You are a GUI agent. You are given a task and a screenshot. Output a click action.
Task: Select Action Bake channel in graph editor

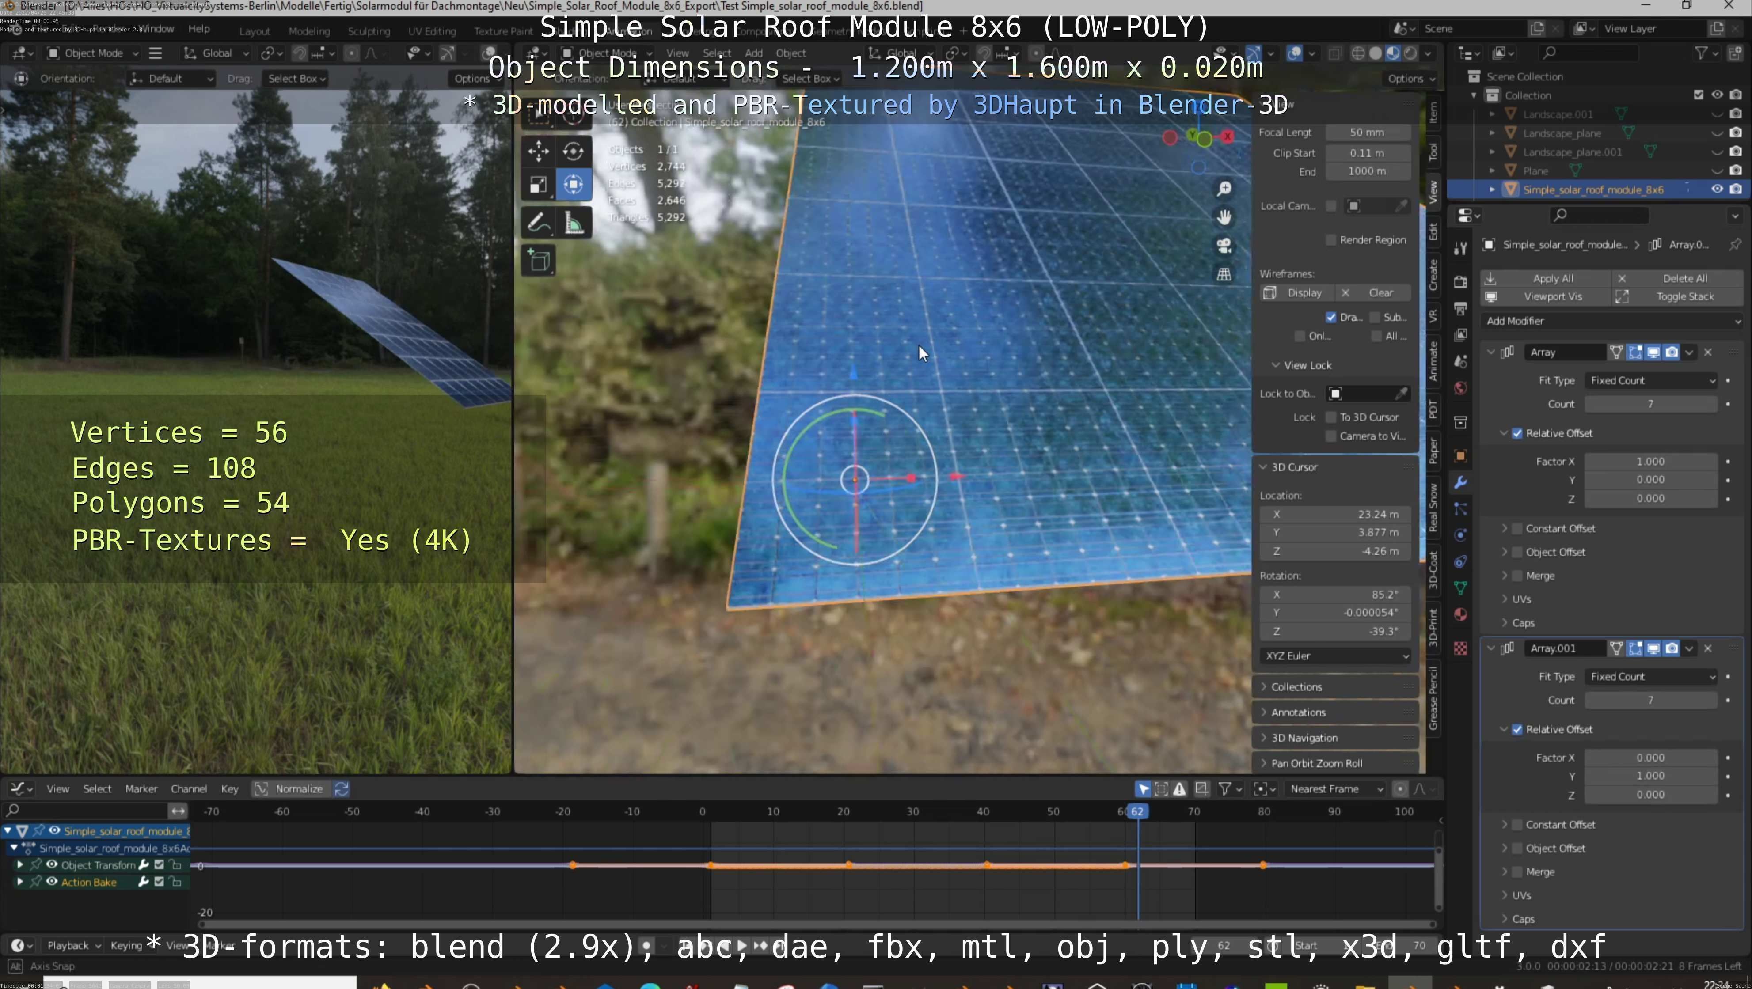click(88, 882)
